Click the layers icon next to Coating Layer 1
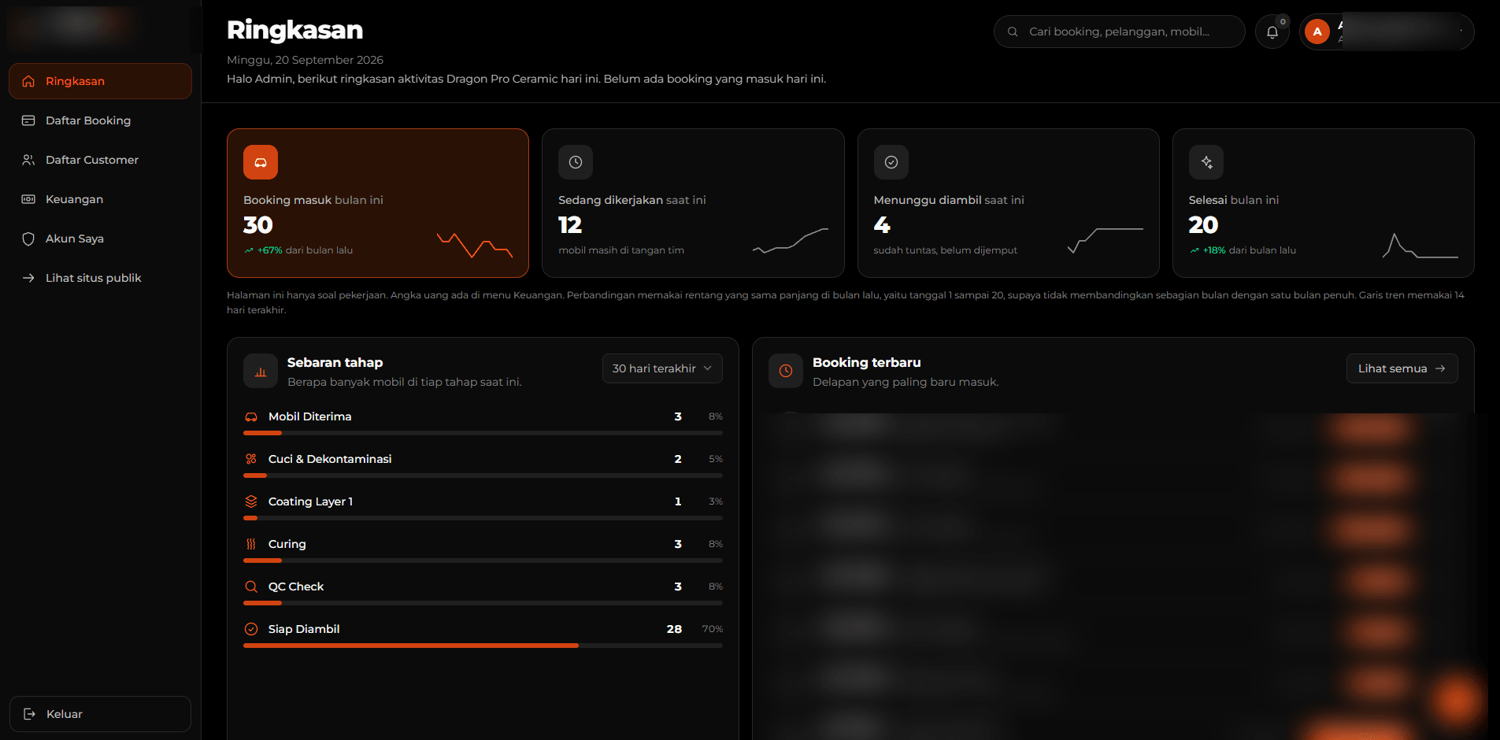This screenshot has width=1500, height=740. (x=251, y=501)
